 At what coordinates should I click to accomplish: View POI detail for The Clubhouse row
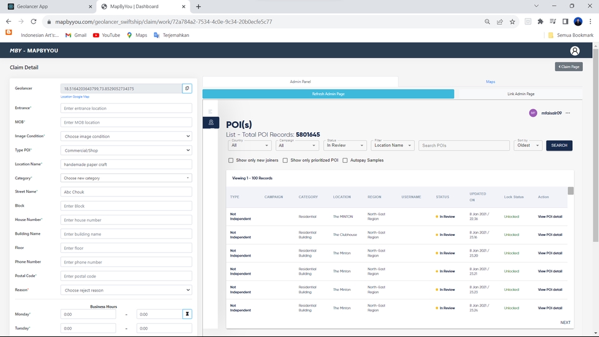click(x=550, y=235)
